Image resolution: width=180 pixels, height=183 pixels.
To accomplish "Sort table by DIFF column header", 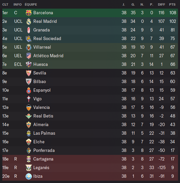I will click(162, 5).
